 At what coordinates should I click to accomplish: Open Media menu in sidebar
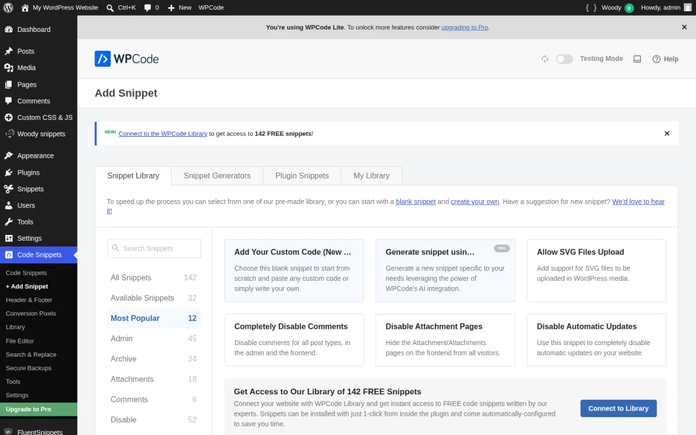[38, 68]
